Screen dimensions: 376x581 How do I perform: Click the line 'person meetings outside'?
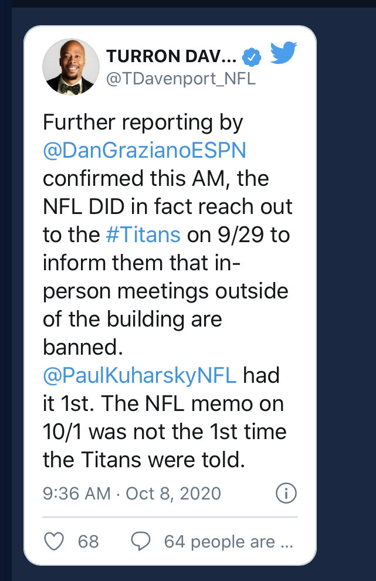[165, 291]
